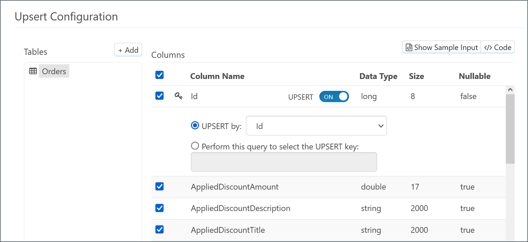Select the Orders table in Tables list
The height and width of the screenshot is (242, 528).
coord(54,71)
